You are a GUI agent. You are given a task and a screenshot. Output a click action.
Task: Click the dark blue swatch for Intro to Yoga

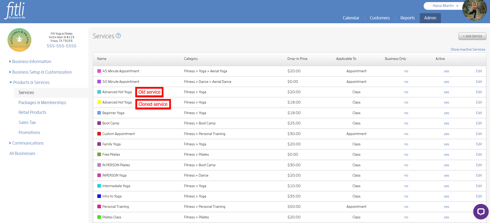click(x=99, y=196)
